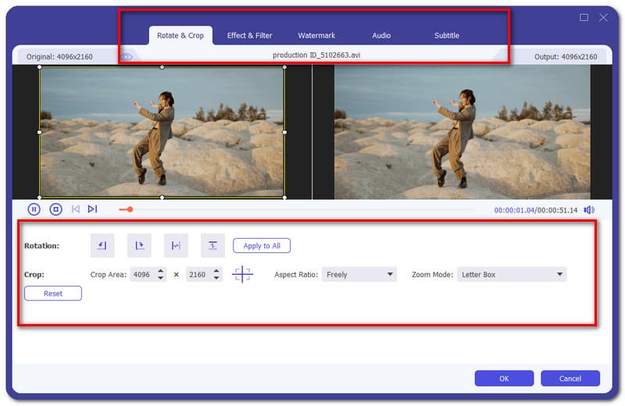Expand the Zoom Mode dropdown
Viewport: 625px width, 406px height.
tap(511, 275)
